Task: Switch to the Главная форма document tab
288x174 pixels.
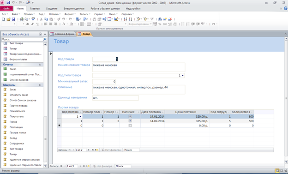Action: click(x=62, y=34)
